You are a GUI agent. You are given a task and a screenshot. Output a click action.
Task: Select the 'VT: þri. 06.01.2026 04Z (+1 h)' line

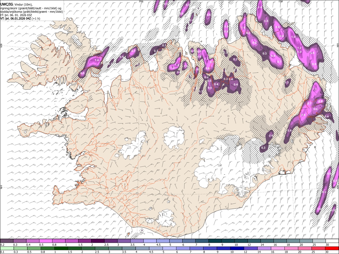(20, 19)
